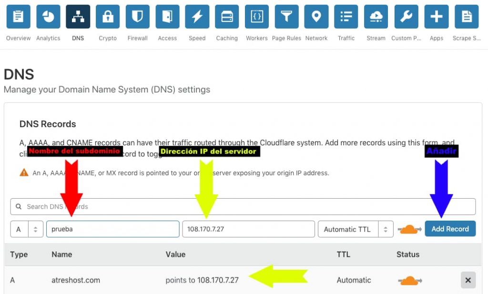Viewport: 488px width, 294px height.
Task: Click the Type column header
Action: [x=19, y=254]
